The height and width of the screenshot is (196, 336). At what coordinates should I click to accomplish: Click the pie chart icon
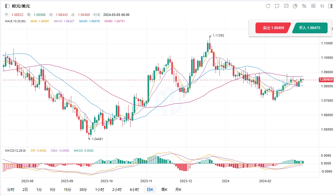tap(295, 6)
